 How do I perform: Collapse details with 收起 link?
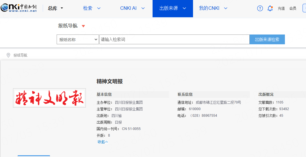point(103,142)
